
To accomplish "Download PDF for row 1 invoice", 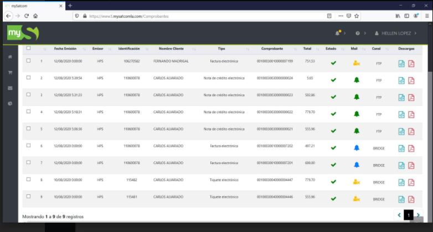I will (411, 63).
